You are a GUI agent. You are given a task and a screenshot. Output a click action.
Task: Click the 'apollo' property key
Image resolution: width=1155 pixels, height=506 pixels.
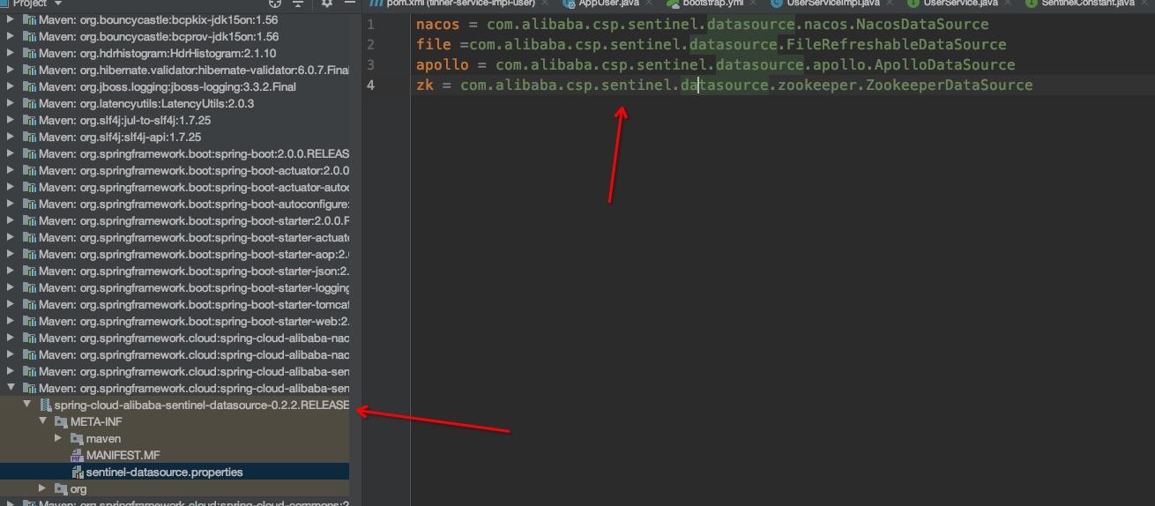[442, 65]
